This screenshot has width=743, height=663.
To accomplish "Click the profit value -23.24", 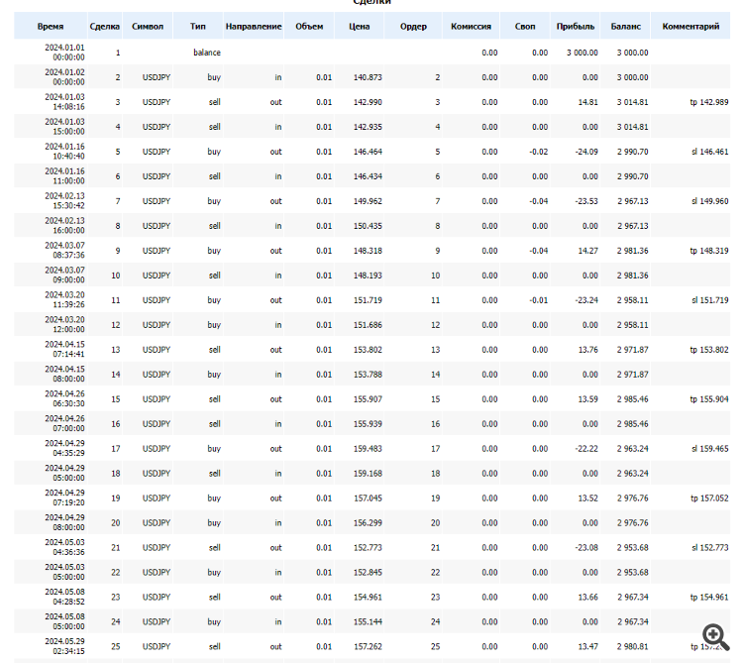I will [x=586, y=300].
